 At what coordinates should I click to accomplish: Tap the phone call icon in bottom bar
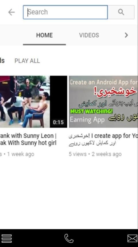point(69,238)
